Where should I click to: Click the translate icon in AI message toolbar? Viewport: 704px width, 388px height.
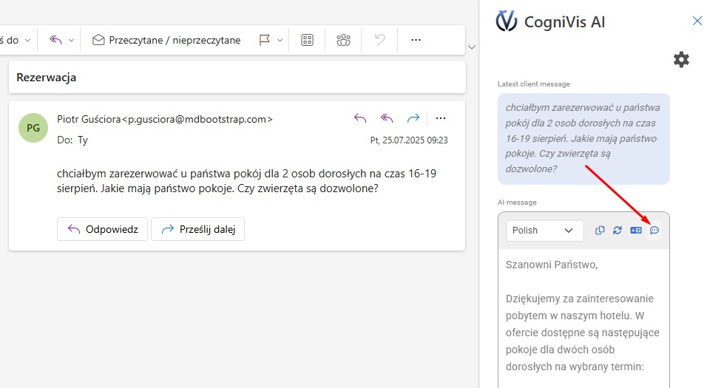[635, 231]
